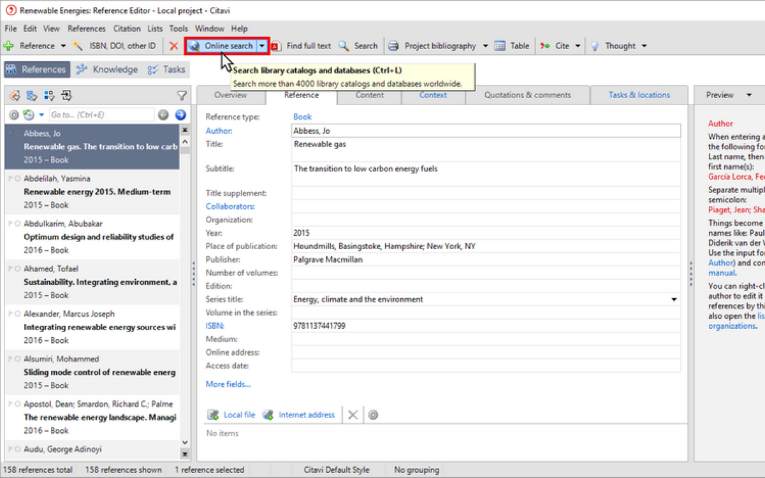Click the More fields... link
The image size is (765, 478).
click(x=228, y=384)
